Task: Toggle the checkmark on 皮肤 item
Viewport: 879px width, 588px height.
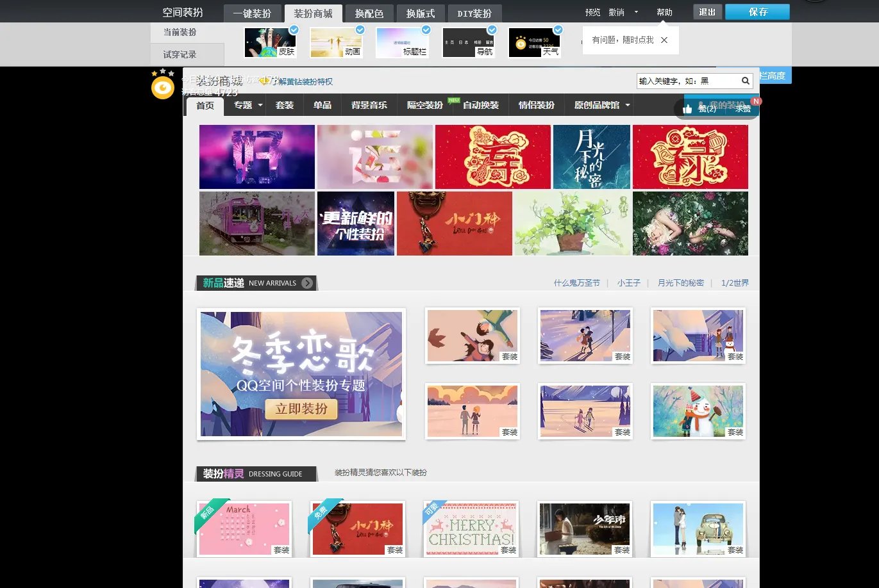Action: click(294, 29)
